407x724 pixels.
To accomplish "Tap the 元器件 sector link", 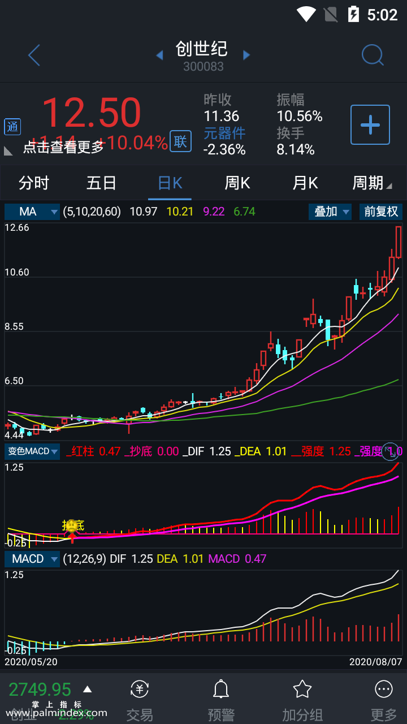I will click(x=224, y=133).
